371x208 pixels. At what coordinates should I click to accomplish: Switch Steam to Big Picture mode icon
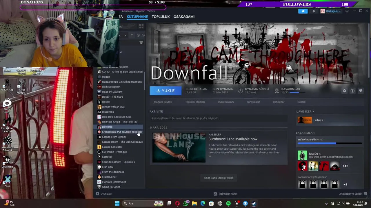pyautogui.click(x=347, y=11)
